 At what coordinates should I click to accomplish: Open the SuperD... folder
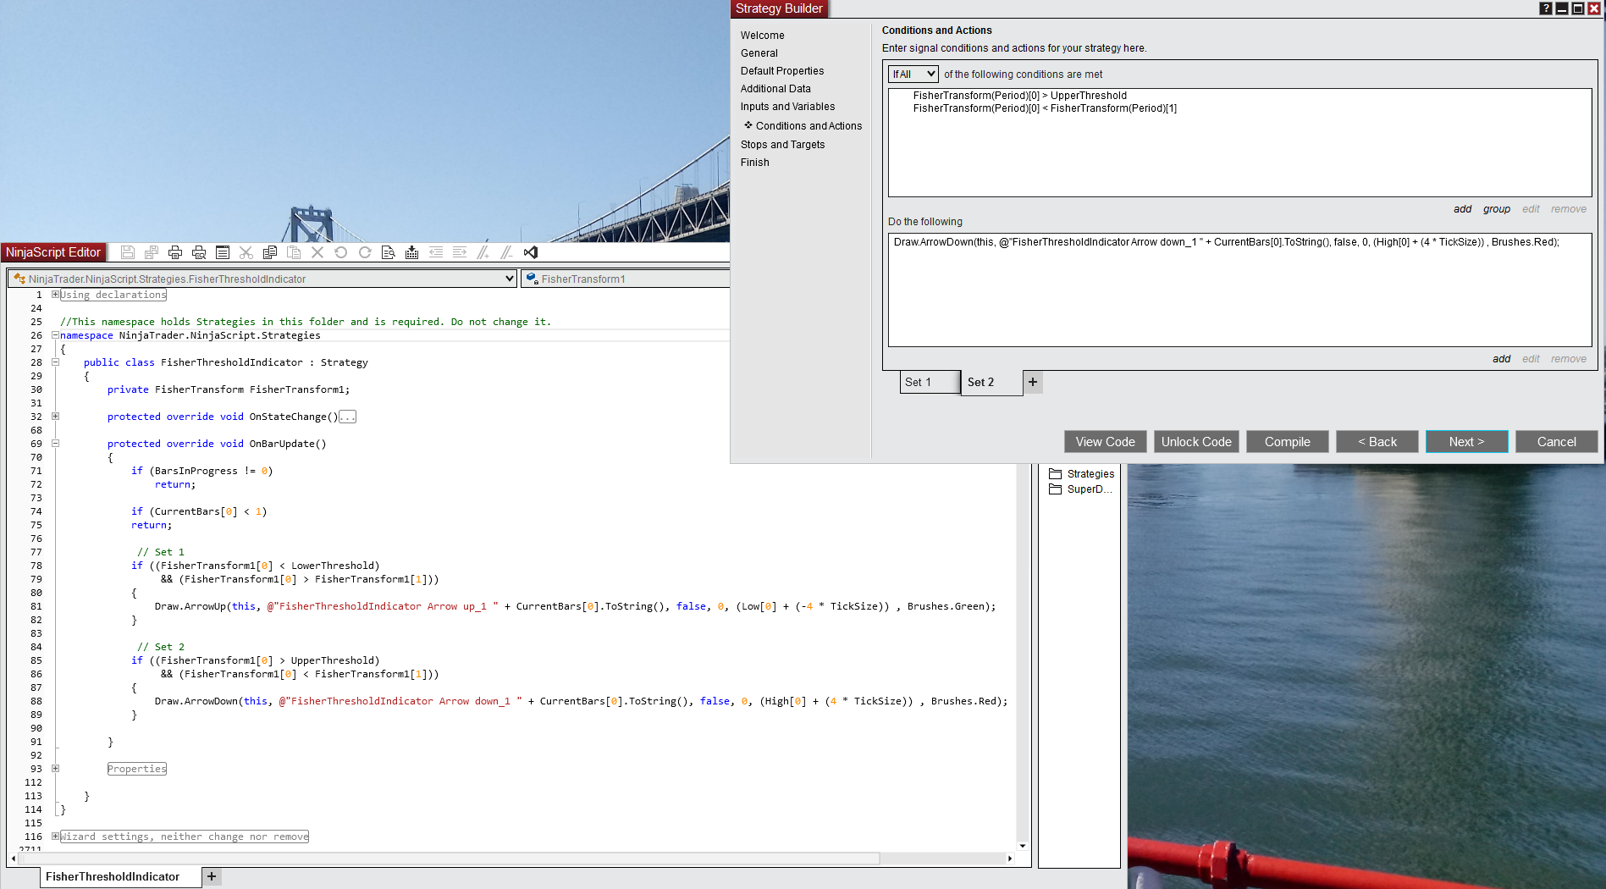[x=1080, y=489]
